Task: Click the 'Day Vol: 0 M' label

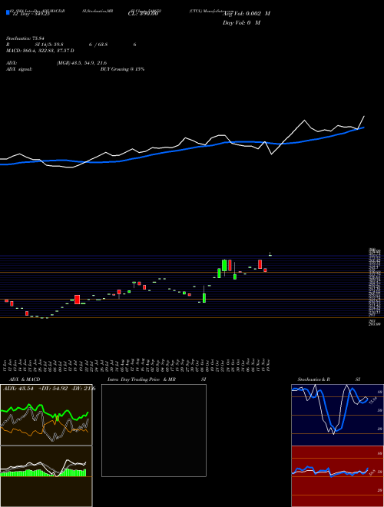Action: 241,23
